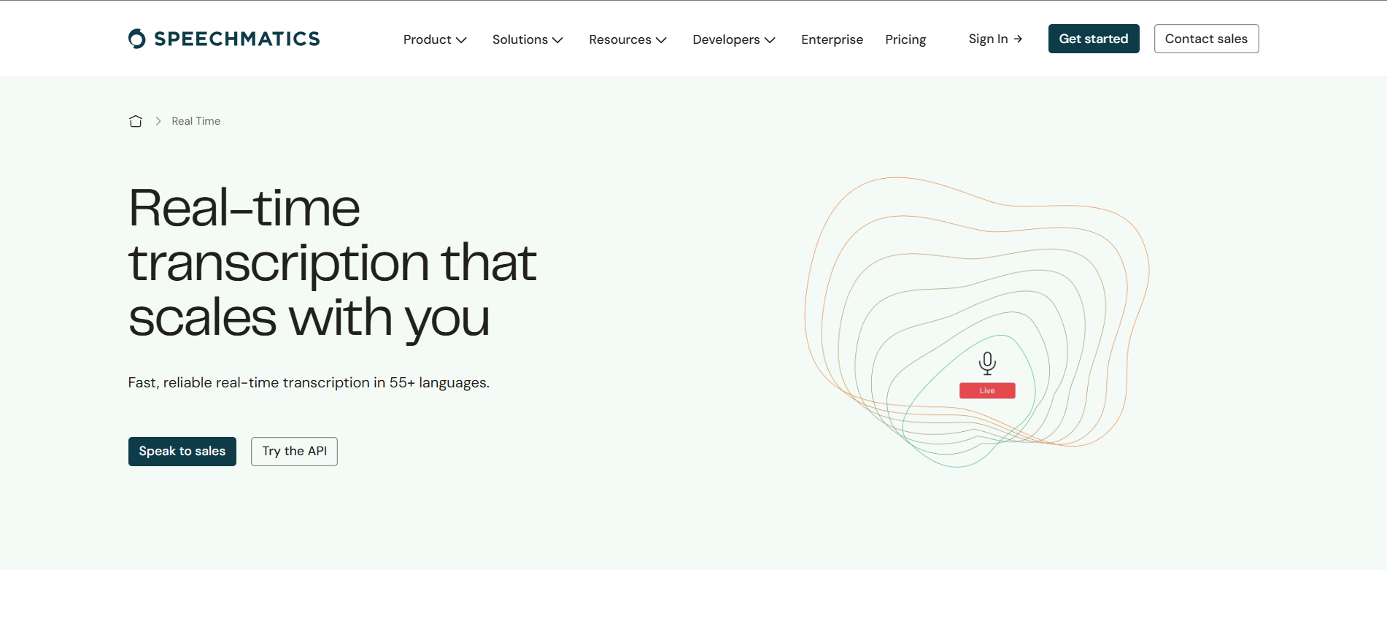Open the Resources dropdown

coord(627,39)
